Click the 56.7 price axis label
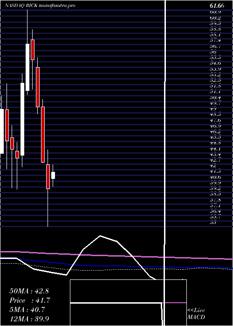 (x=215, y=47)
